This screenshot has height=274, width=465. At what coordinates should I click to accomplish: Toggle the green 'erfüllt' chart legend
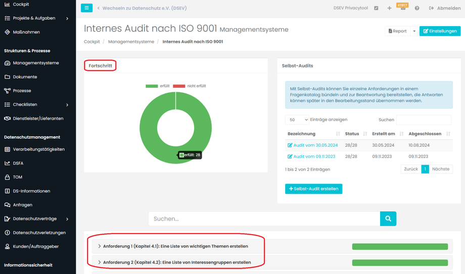[158, 86]
